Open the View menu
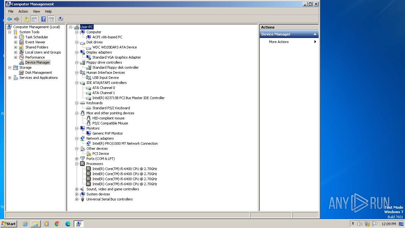 pyautogui.click(x=36, y=11)
